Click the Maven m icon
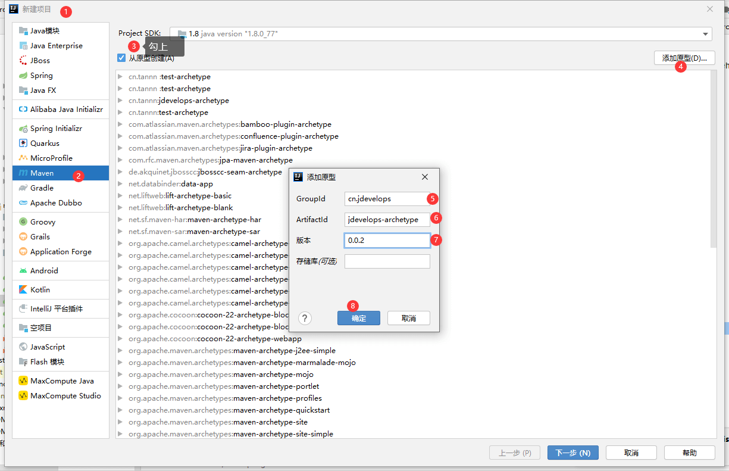The image size is (729, 471). (23, 173)
